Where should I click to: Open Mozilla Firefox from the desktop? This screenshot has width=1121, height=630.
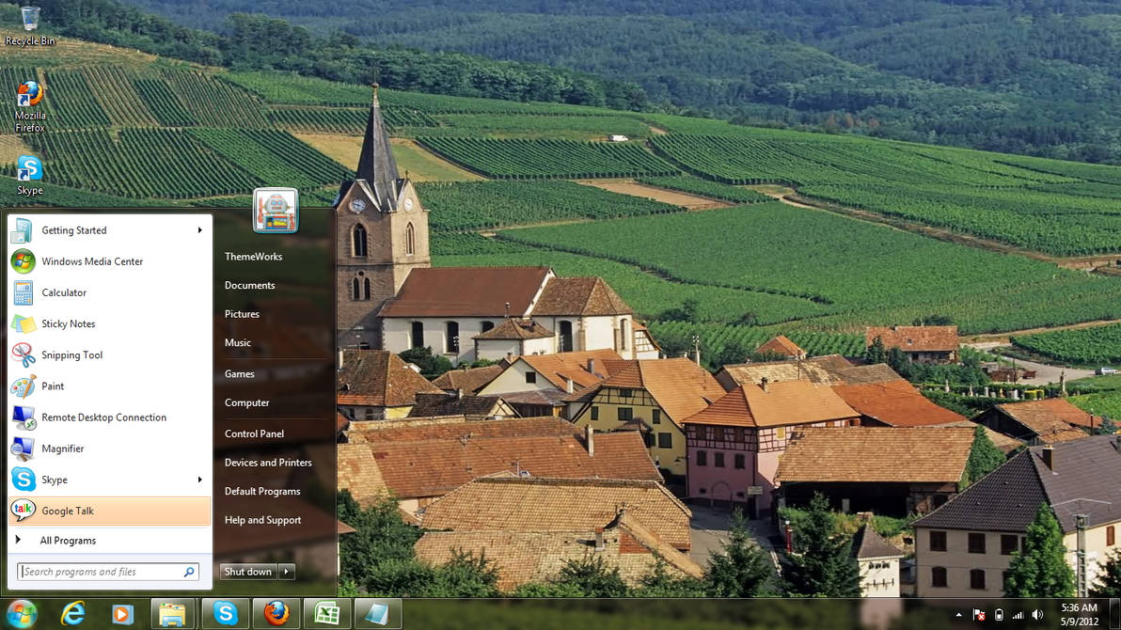[x=28, y=99]
